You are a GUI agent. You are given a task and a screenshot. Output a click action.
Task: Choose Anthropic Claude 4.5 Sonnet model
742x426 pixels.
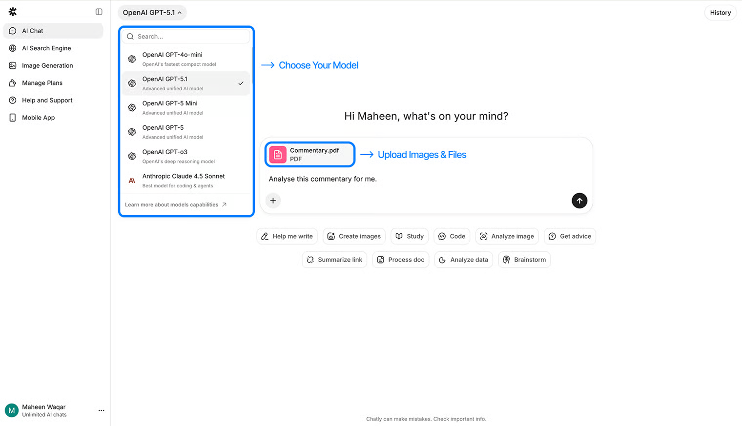click(x=185, y=181)
